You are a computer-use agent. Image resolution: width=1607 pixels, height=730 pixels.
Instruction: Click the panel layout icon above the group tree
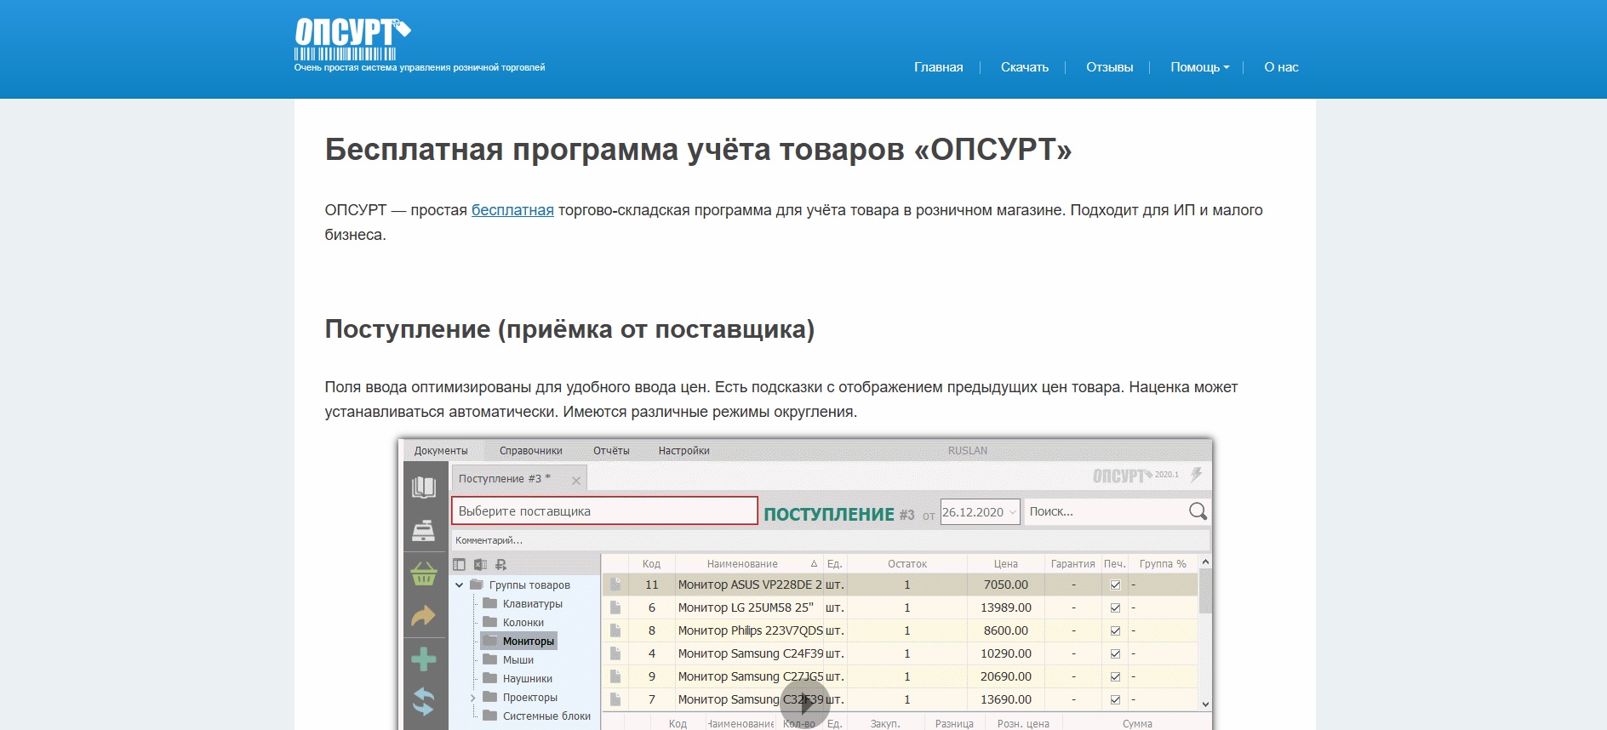(x=460, y=564)
